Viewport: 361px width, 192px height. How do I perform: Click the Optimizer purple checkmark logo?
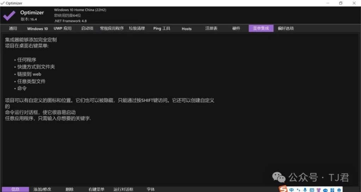pyautogui.click(x=10, y=16)
